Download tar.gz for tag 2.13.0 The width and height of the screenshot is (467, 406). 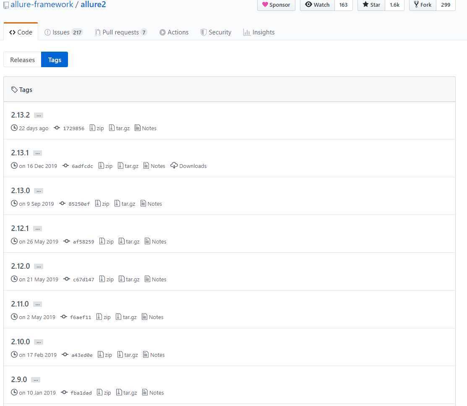pyautogui.click(x=125, y=204)
